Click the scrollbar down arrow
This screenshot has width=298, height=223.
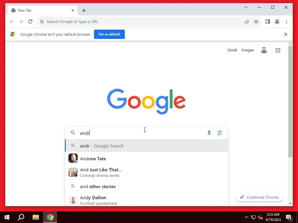(290, 204)
